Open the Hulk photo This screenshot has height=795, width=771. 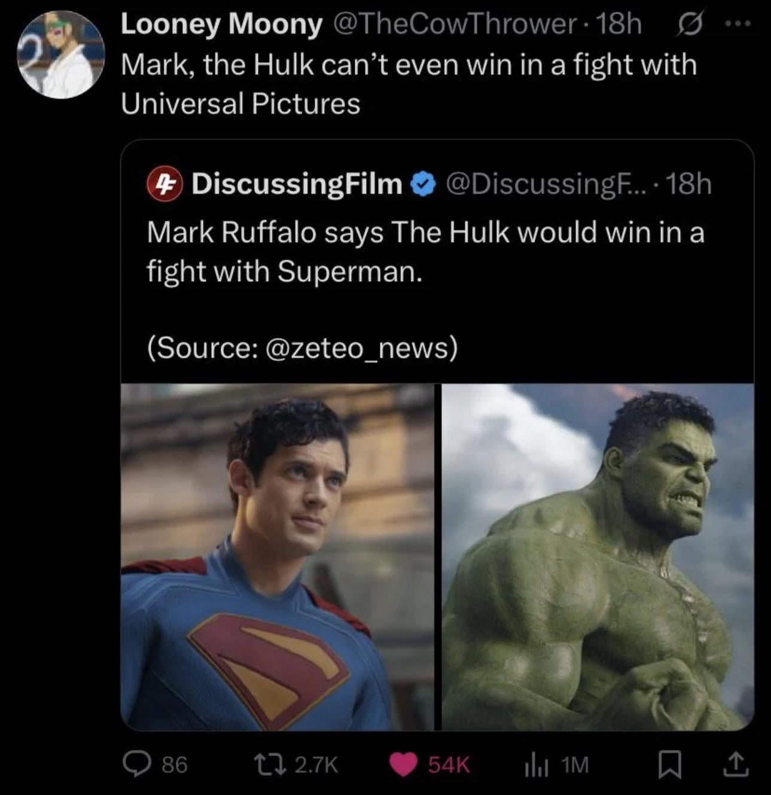598,556
